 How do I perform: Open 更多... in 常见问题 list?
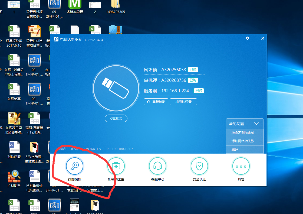[245, 149]
